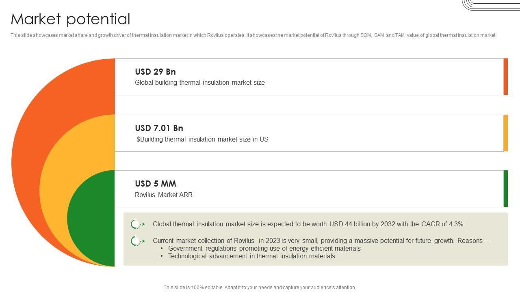Click the "Building thermal insulation market size in US" text
This screenshot has height=292, width=520.
202,140
